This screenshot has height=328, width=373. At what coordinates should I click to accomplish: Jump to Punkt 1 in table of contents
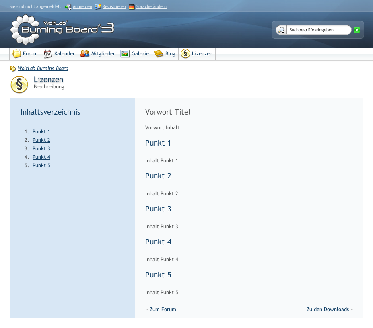(x=41, y=132)
